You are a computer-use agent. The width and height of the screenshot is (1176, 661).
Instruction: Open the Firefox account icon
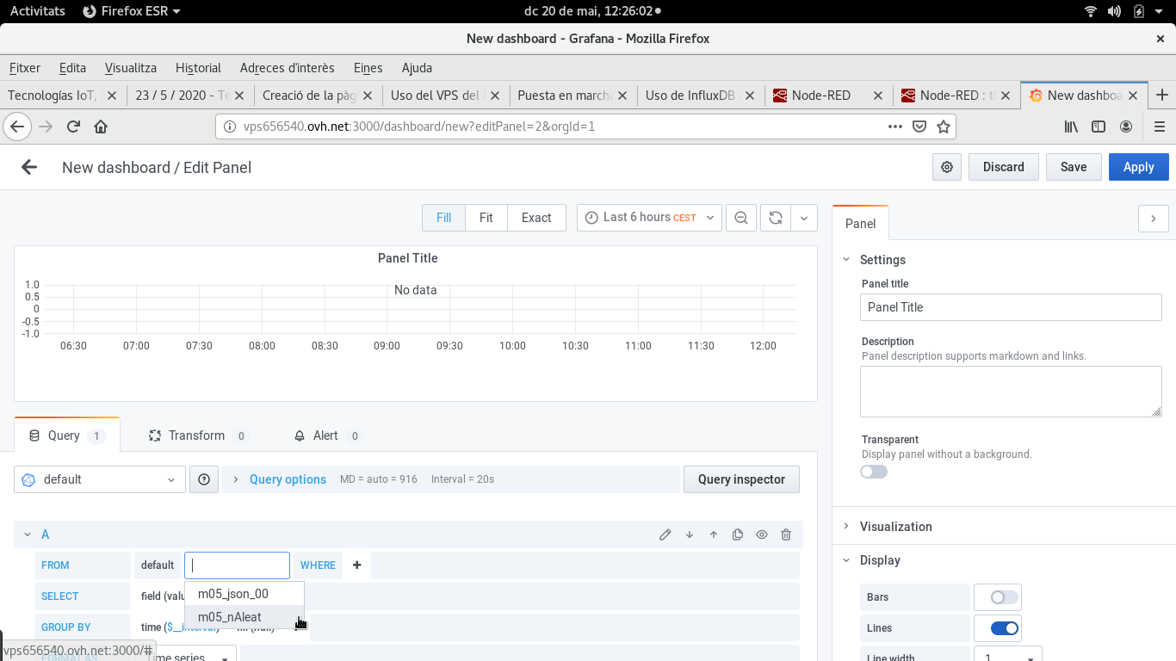coord(1126,127)
